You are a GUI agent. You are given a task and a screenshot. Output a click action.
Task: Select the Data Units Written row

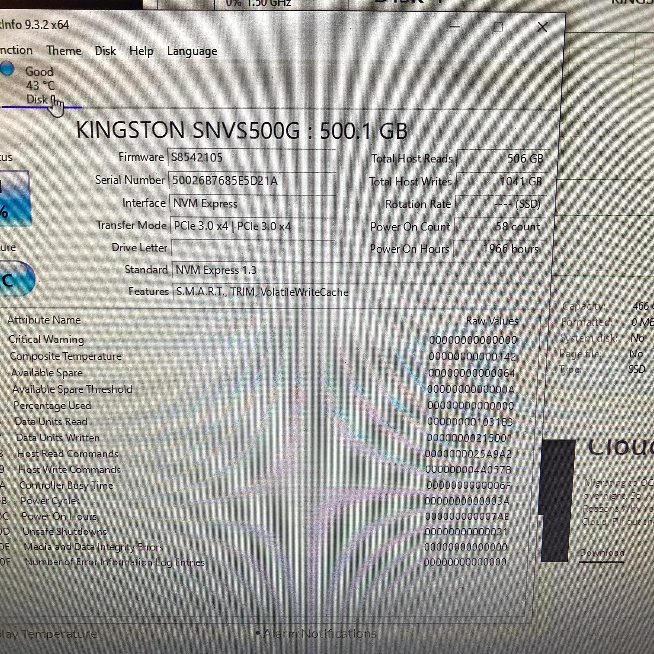(x=262, y=438)
